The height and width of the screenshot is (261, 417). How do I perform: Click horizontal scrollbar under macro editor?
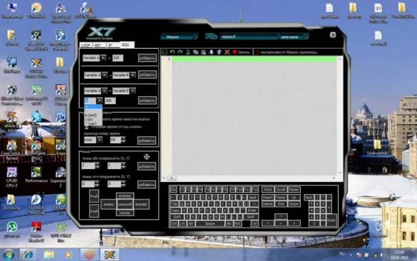[249, 178]
